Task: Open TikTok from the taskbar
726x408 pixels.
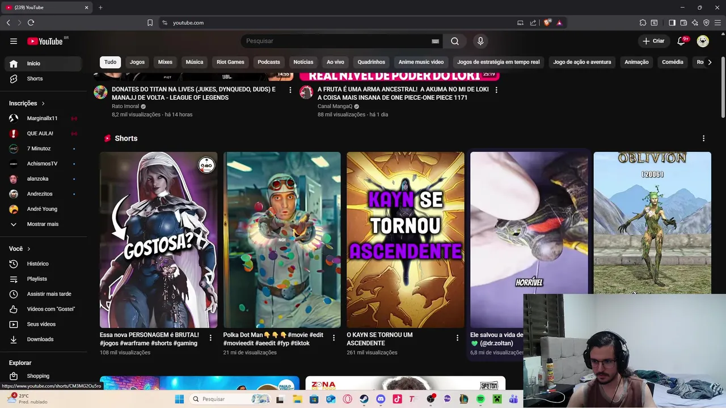Action: (397, 399)
